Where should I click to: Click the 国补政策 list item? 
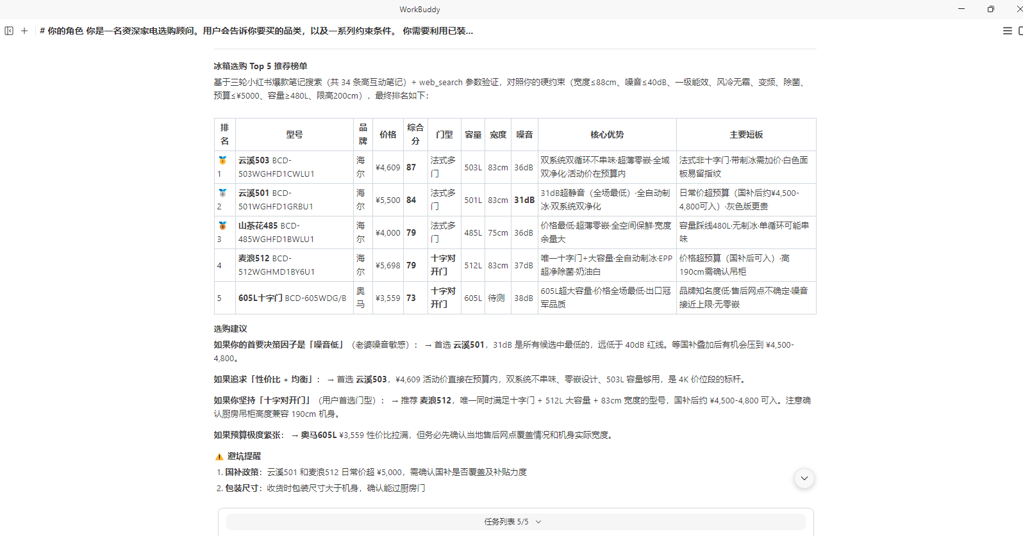[x=376, y=472]
